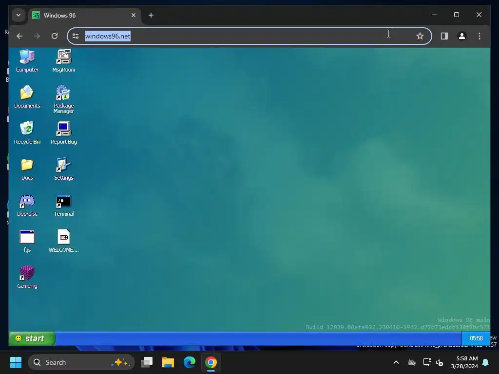Open Chrome side panel

[444, 36]
